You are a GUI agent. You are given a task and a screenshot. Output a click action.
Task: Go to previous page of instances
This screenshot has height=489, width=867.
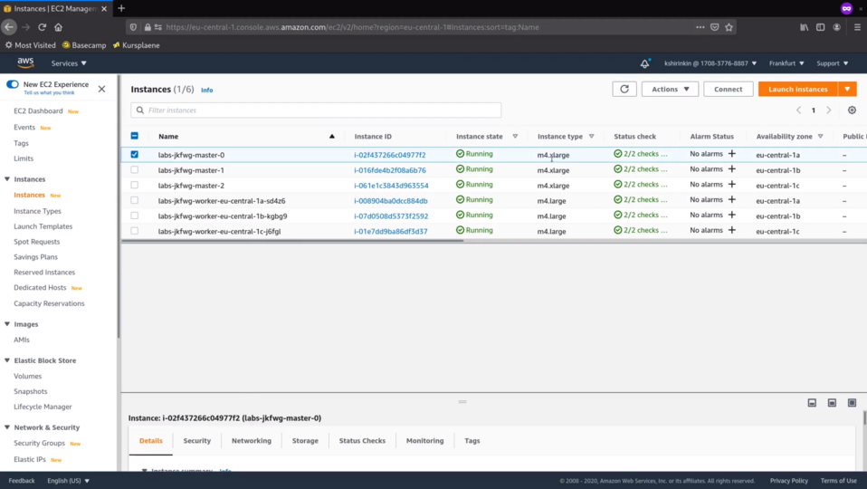coord(798,110)
